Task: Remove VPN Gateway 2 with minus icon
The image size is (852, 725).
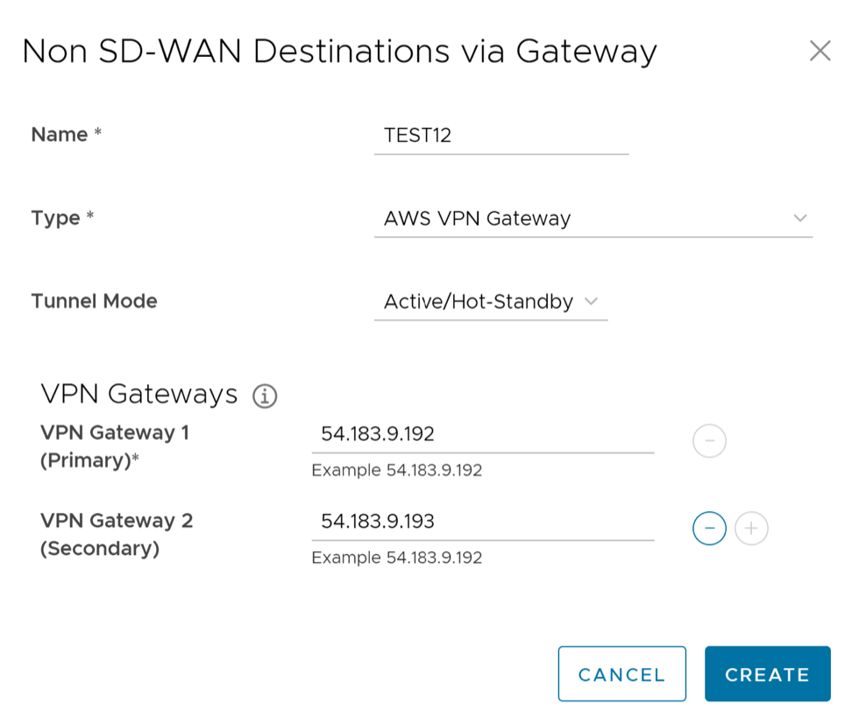Action: 709,529
